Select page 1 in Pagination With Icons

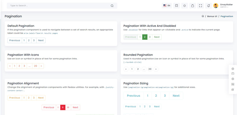pyautogui.click(x=15, y=66)
